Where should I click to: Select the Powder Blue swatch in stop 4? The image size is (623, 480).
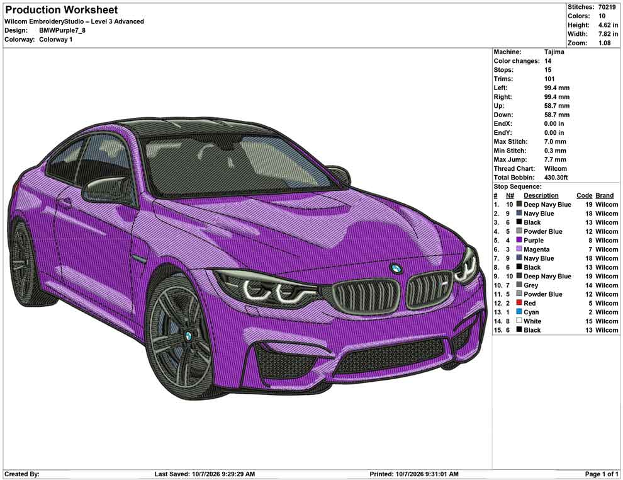click(x=519, y=231)
